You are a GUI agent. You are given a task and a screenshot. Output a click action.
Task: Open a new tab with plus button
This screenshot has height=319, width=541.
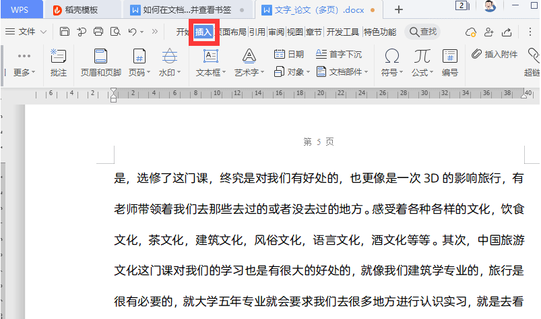[x=399, y=9]
